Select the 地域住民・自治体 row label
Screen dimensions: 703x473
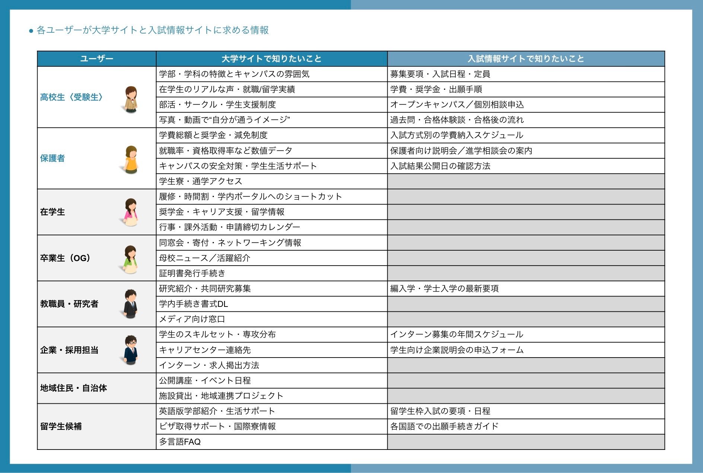[x=73, y=388]
